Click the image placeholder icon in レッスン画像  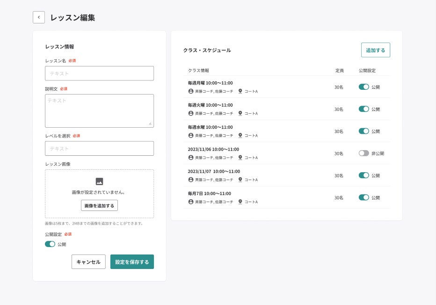click(99, 182)
